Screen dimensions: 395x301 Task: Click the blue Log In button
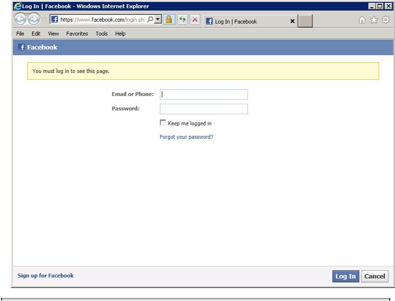pos(346,277)
